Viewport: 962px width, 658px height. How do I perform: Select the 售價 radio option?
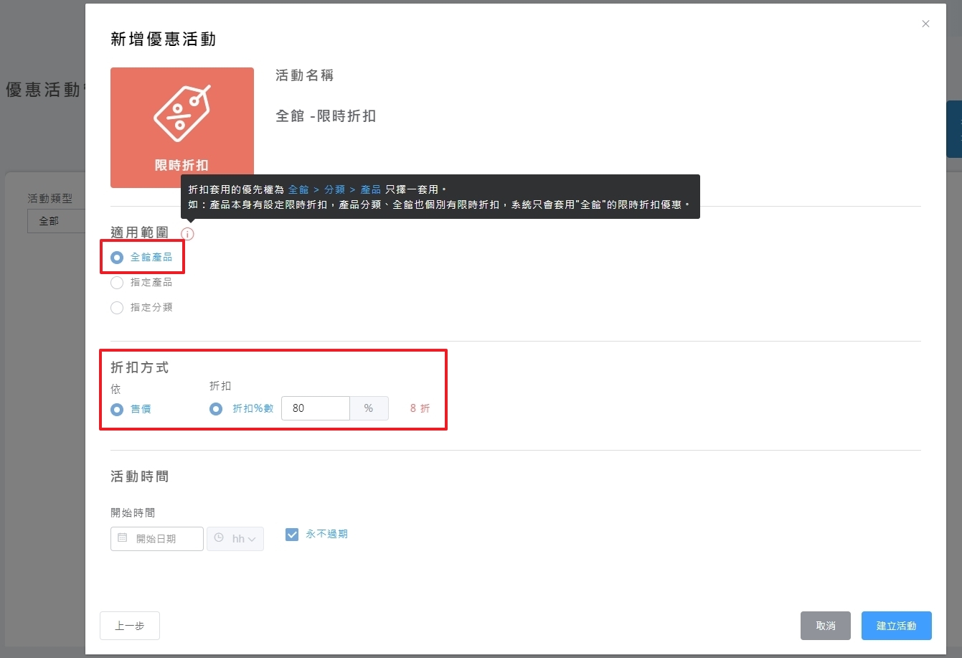tap(117, 410)
